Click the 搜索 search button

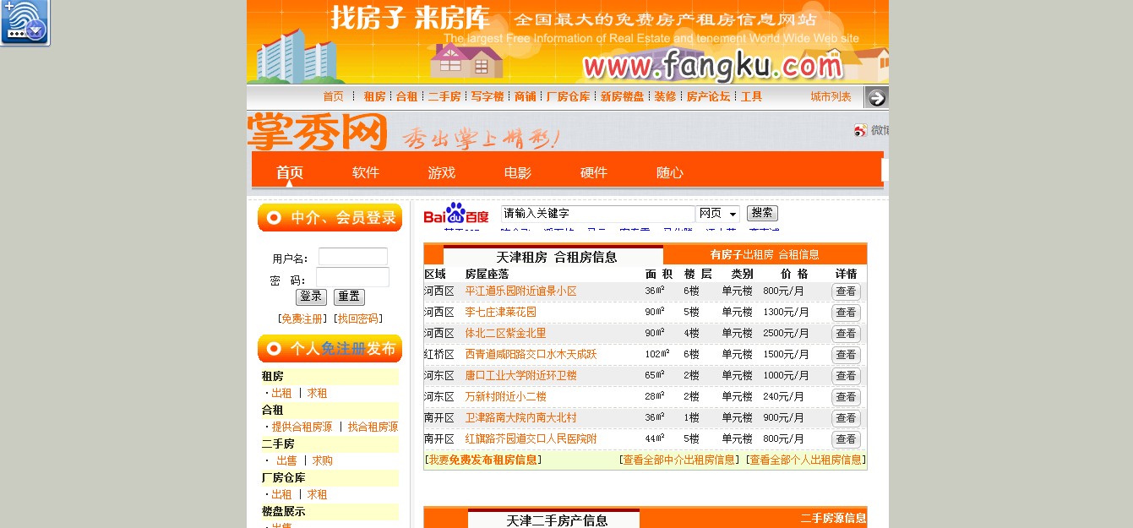tap(762, 213)
